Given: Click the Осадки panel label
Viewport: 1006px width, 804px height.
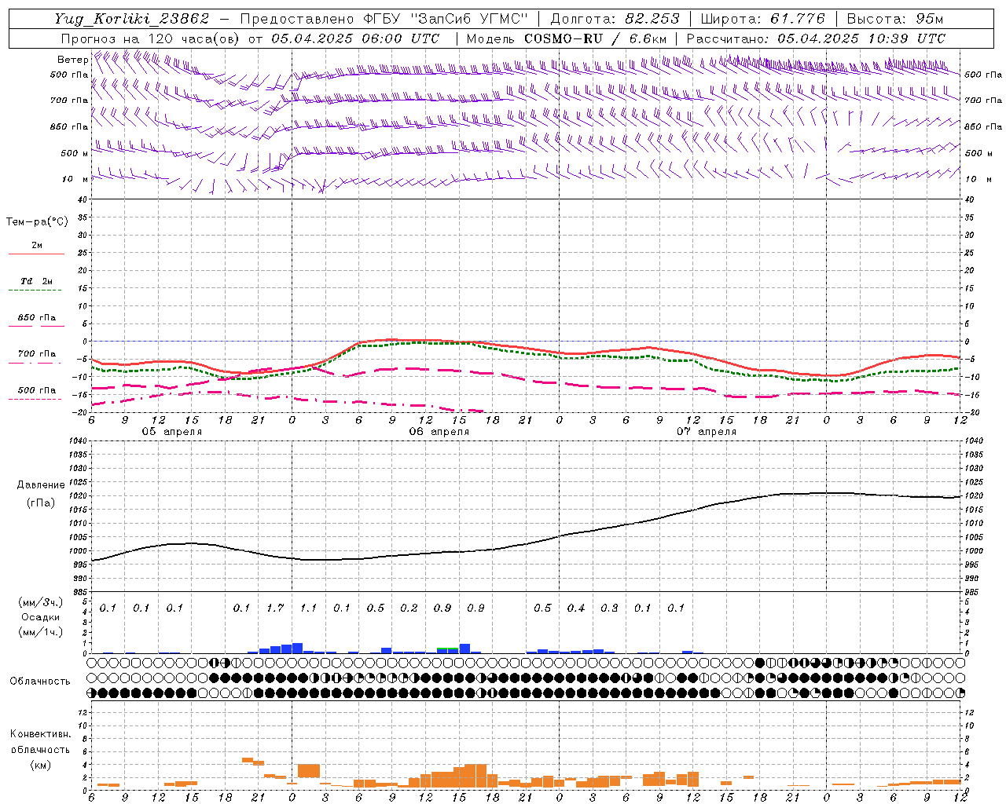Looking at the screenshot, I should pyautogui.click(x=41, y=617).
